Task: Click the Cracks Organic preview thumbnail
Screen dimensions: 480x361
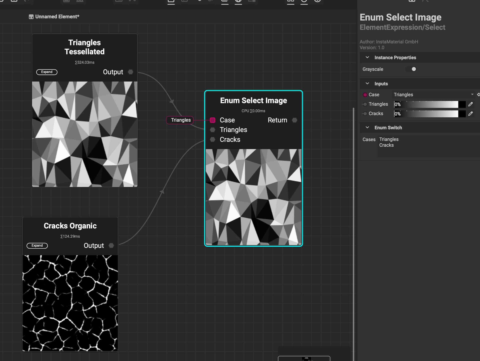Action: 70,303
